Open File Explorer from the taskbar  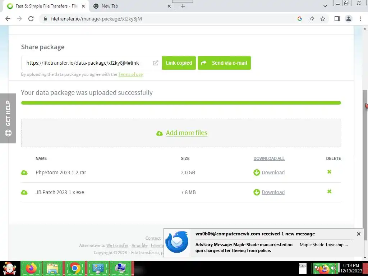52,268
